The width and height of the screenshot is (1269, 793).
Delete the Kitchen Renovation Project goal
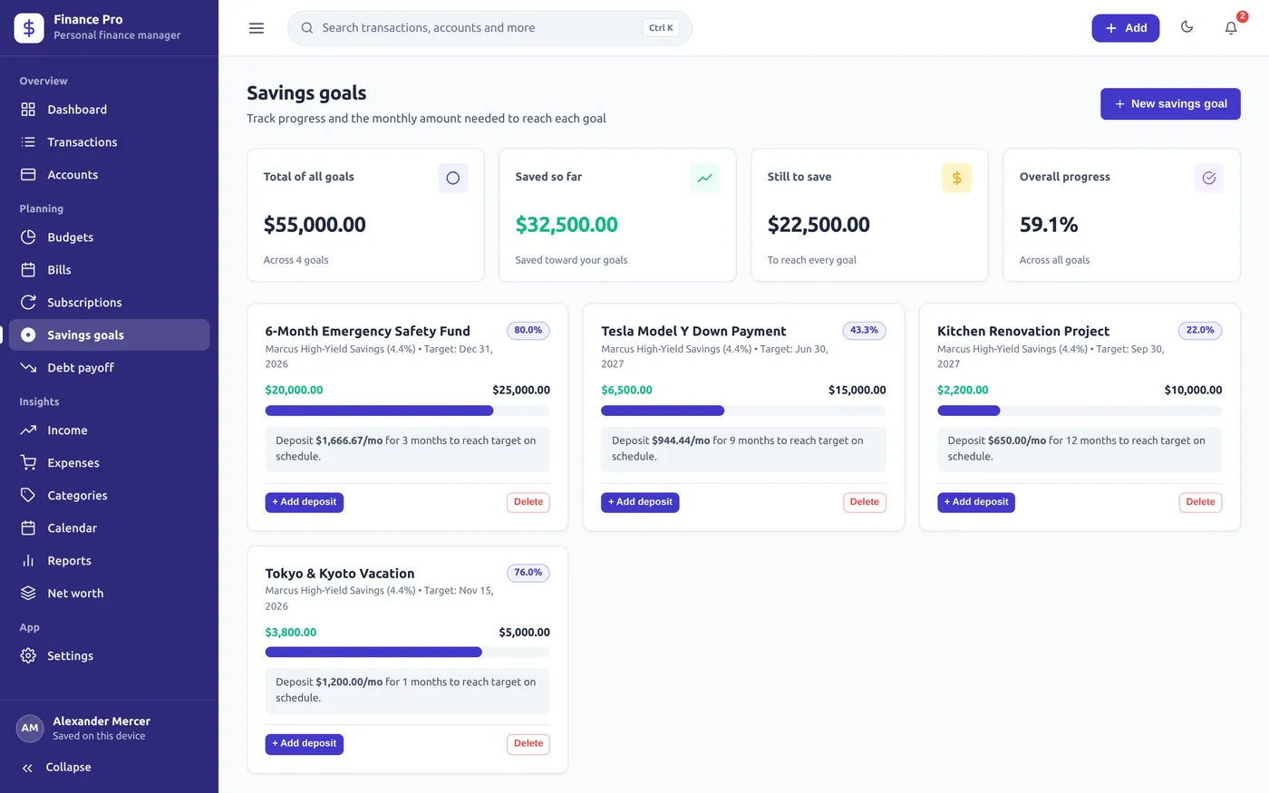click(x=1201, y=502)
